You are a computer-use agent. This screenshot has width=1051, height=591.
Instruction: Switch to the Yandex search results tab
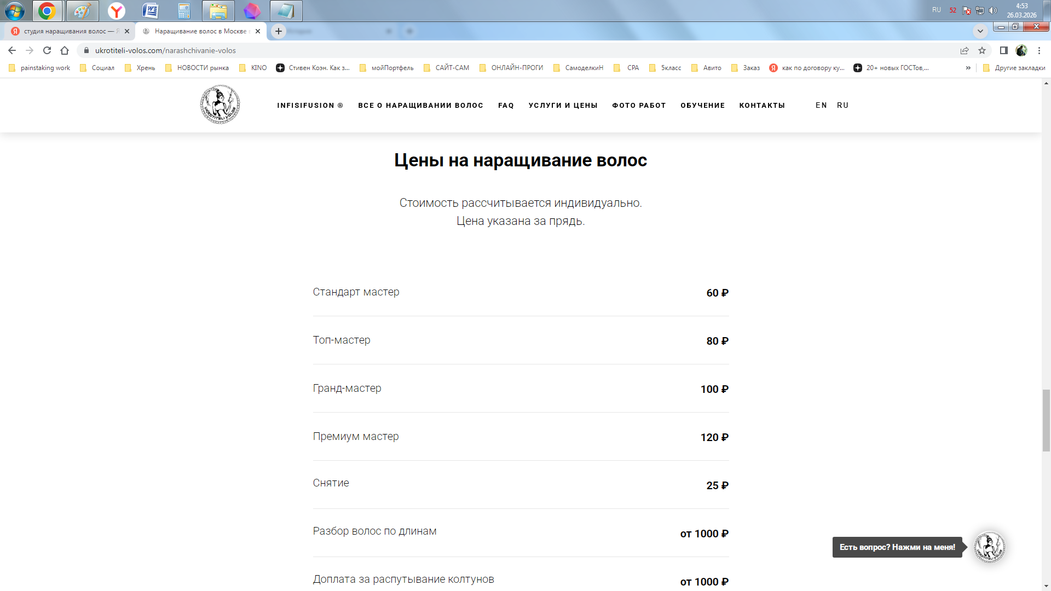tap(66, 31)
